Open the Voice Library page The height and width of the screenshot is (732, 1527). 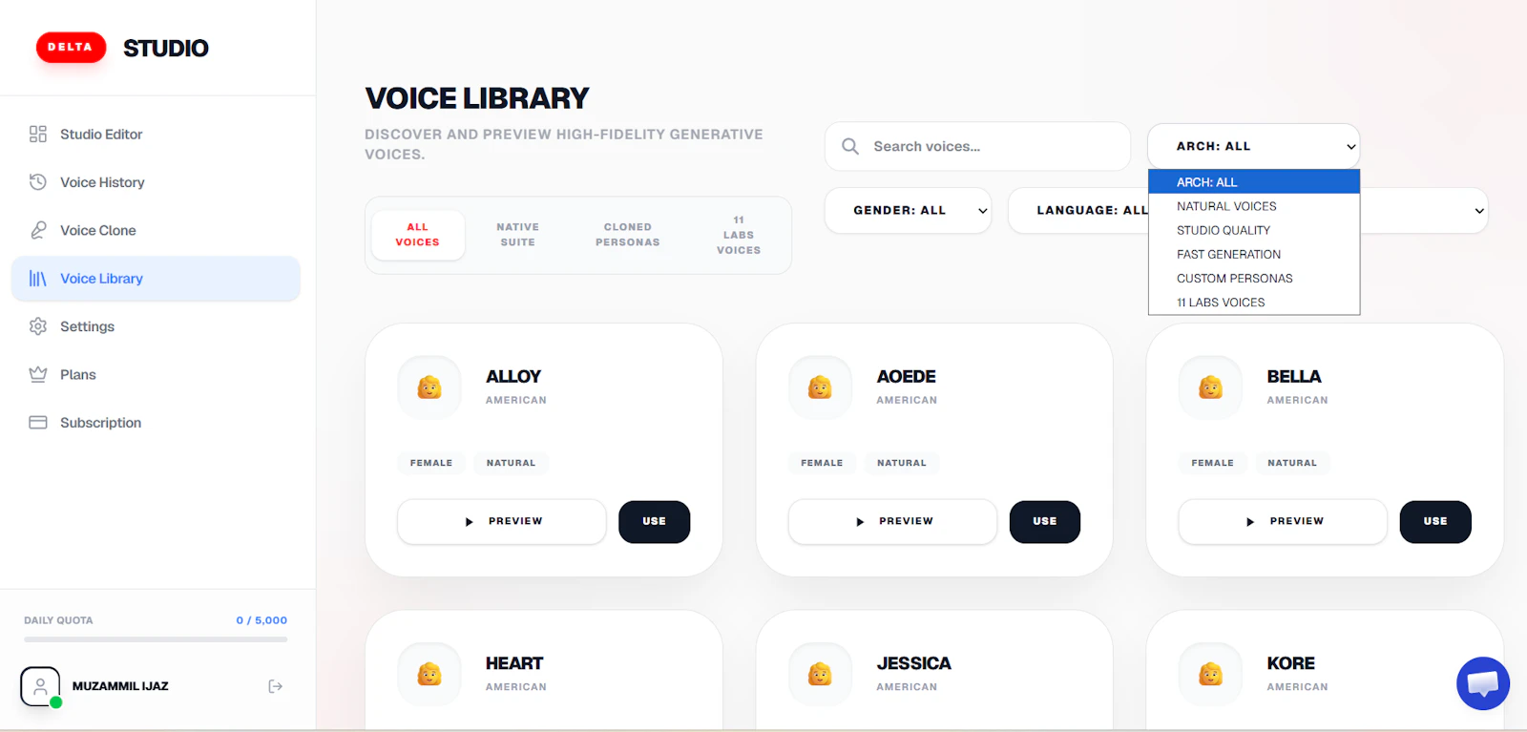[x=156, y=279]
